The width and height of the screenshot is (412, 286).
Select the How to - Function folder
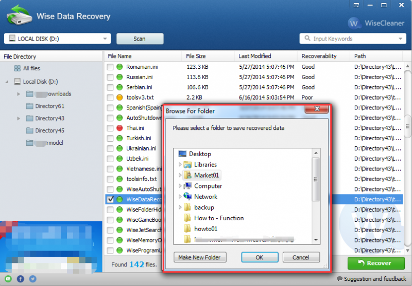[x=214, y=218]
